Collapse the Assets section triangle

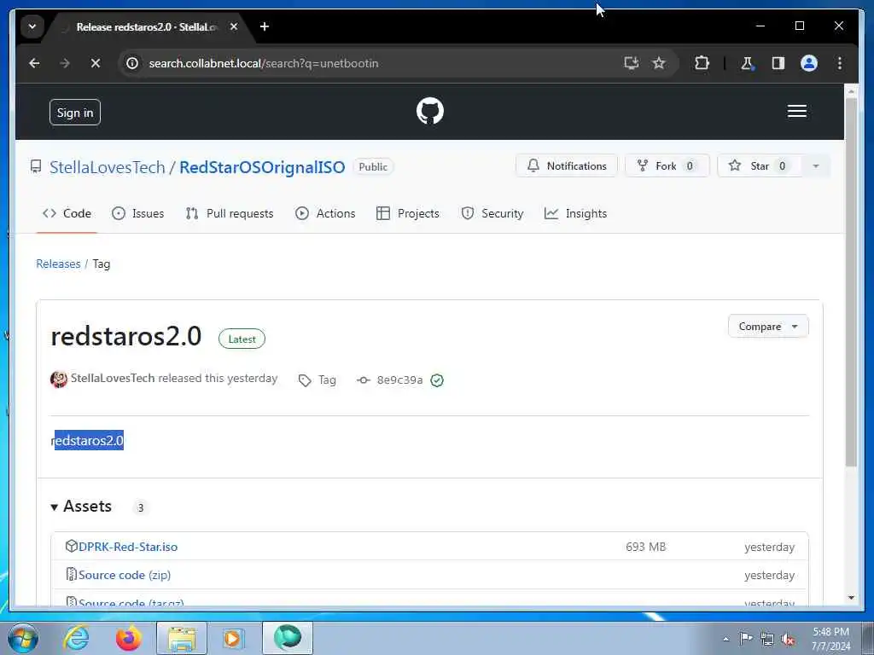(54, 507)
